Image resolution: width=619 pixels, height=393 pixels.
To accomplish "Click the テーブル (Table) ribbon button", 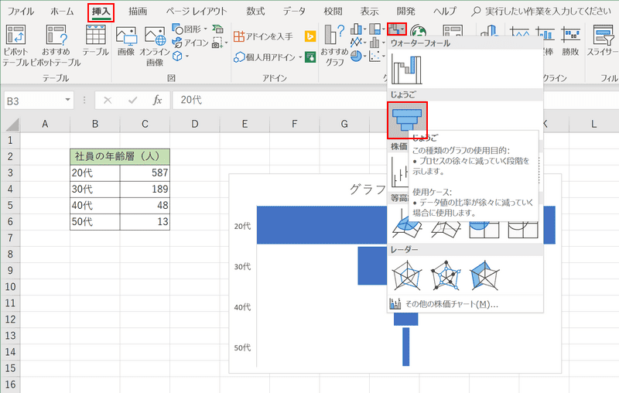I will (x=95, y=41).
